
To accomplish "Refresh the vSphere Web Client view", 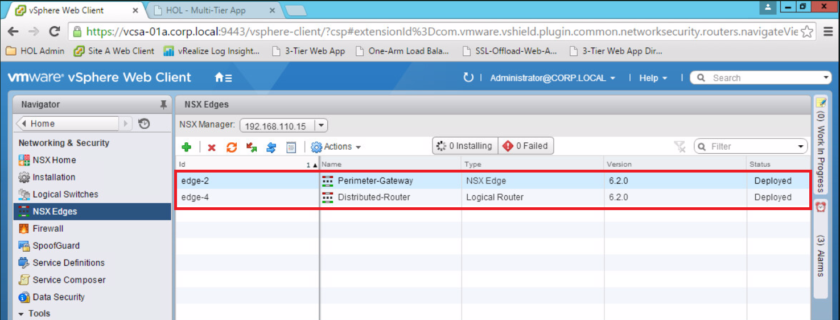I will pyautogui.click(x=468, y=77).
